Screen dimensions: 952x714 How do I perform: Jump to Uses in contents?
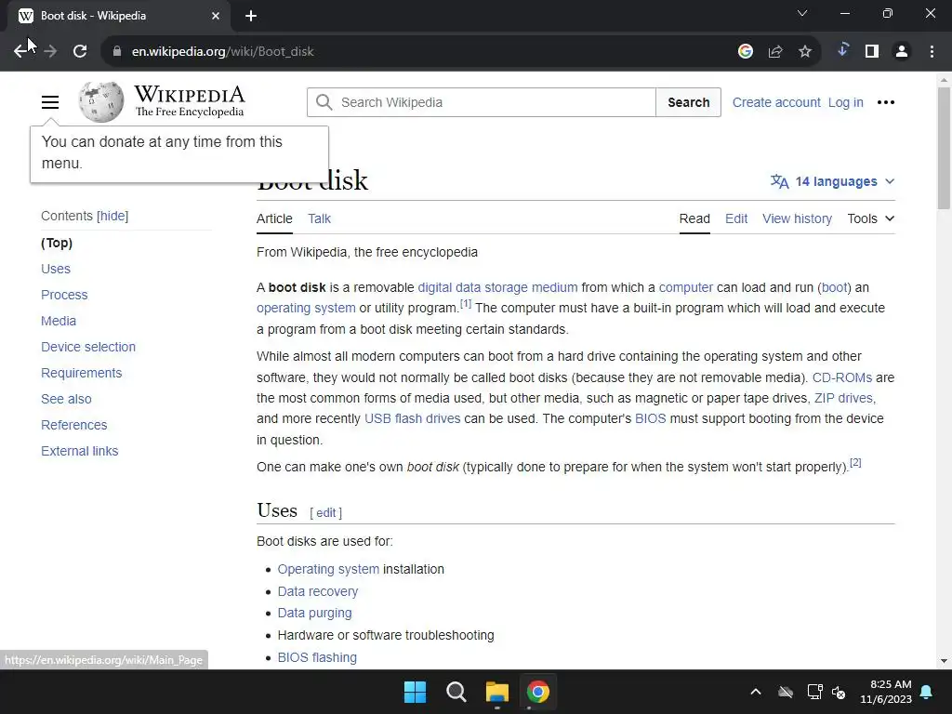(56, 269)
